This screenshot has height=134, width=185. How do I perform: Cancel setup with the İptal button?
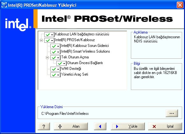click(165, 126)
